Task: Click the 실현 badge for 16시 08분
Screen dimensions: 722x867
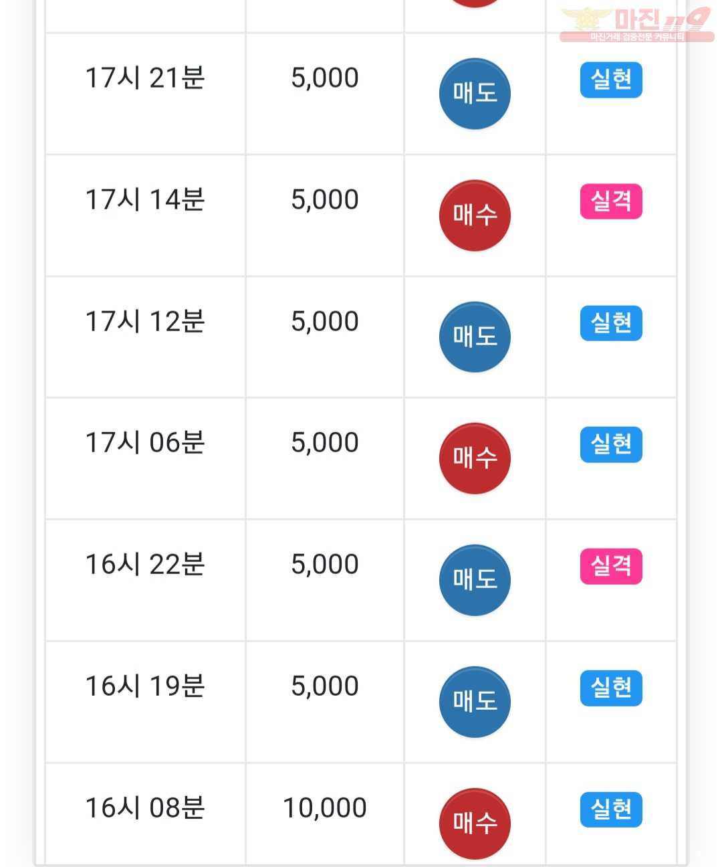Action: point(611,809)
